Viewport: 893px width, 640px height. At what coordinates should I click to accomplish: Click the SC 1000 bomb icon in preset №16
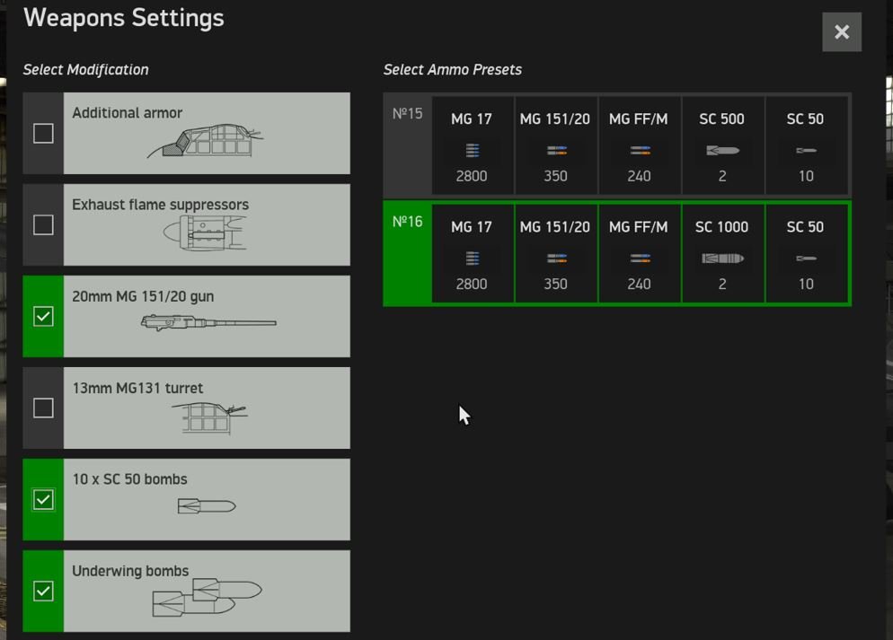pos(722,259)
